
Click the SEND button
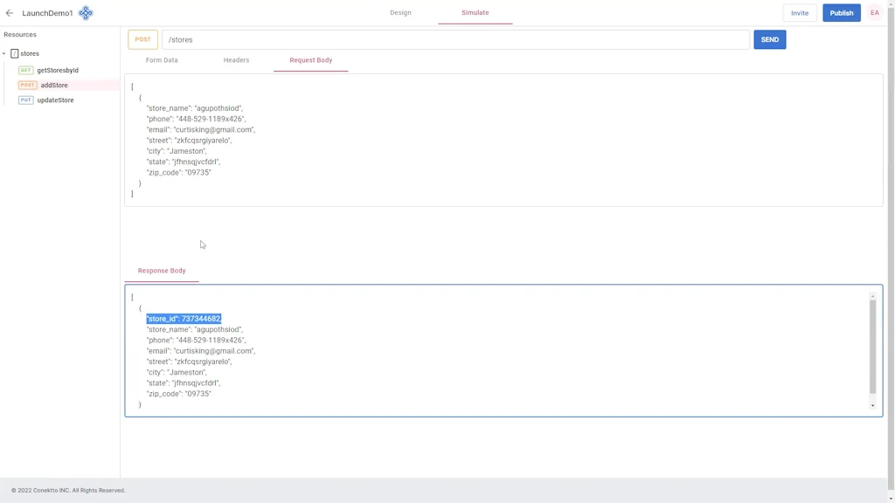tap(769, 39)
